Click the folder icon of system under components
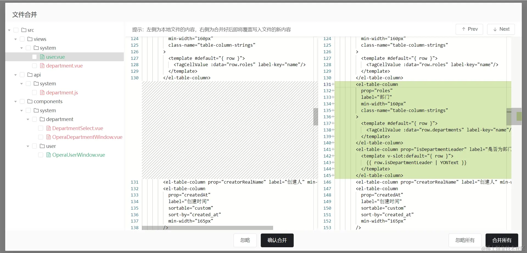The height and width of the screenshot is (253, 527). pos(36,110)
